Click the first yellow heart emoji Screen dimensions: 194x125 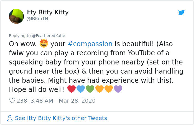coord(99,89)
